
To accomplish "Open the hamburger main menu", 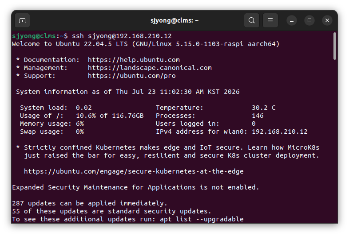I will click(270, 21).
